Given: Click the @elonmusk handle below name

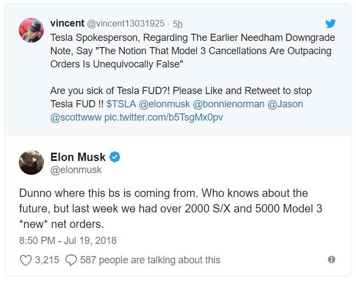Looking at the screenshot, I should 76,170.
